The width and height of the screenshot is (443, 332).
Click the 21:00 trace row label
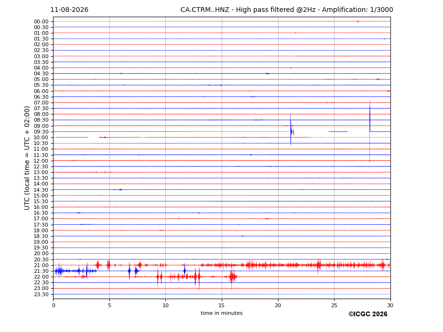click(41, 265)
